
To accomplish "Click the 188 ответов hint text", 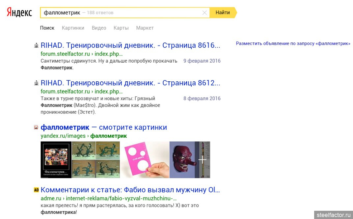I will coord(100,13).
